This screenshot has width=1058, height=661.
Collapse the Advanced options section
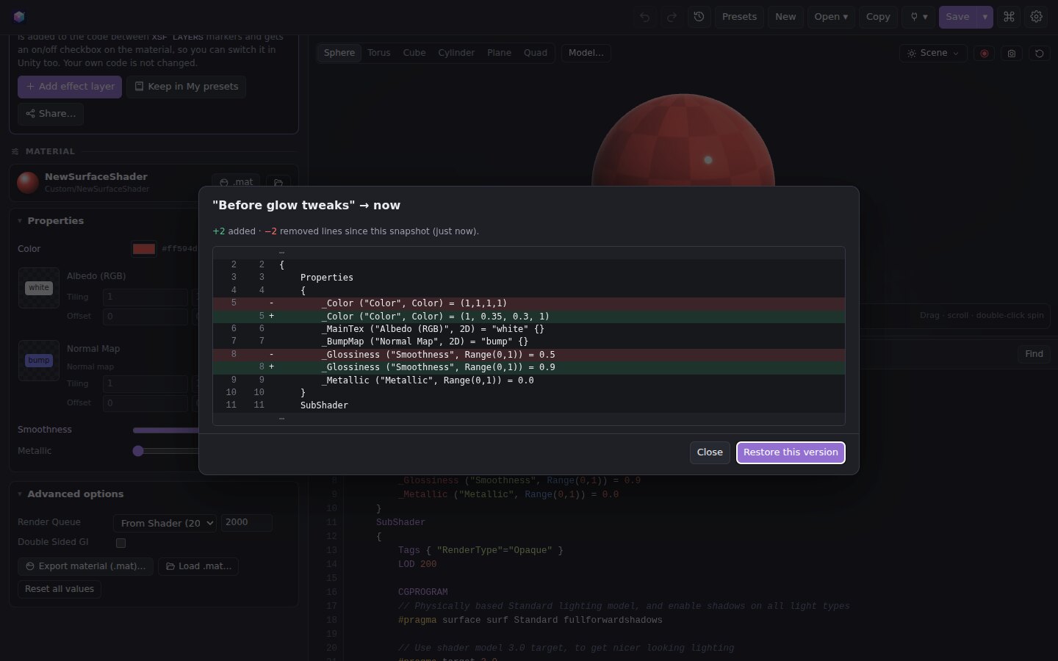70,494
